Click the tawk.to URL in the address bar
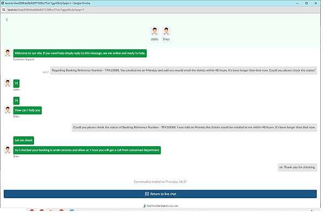Screen dimensions: 324x216 pyautogui.click(x=46, y=10)
